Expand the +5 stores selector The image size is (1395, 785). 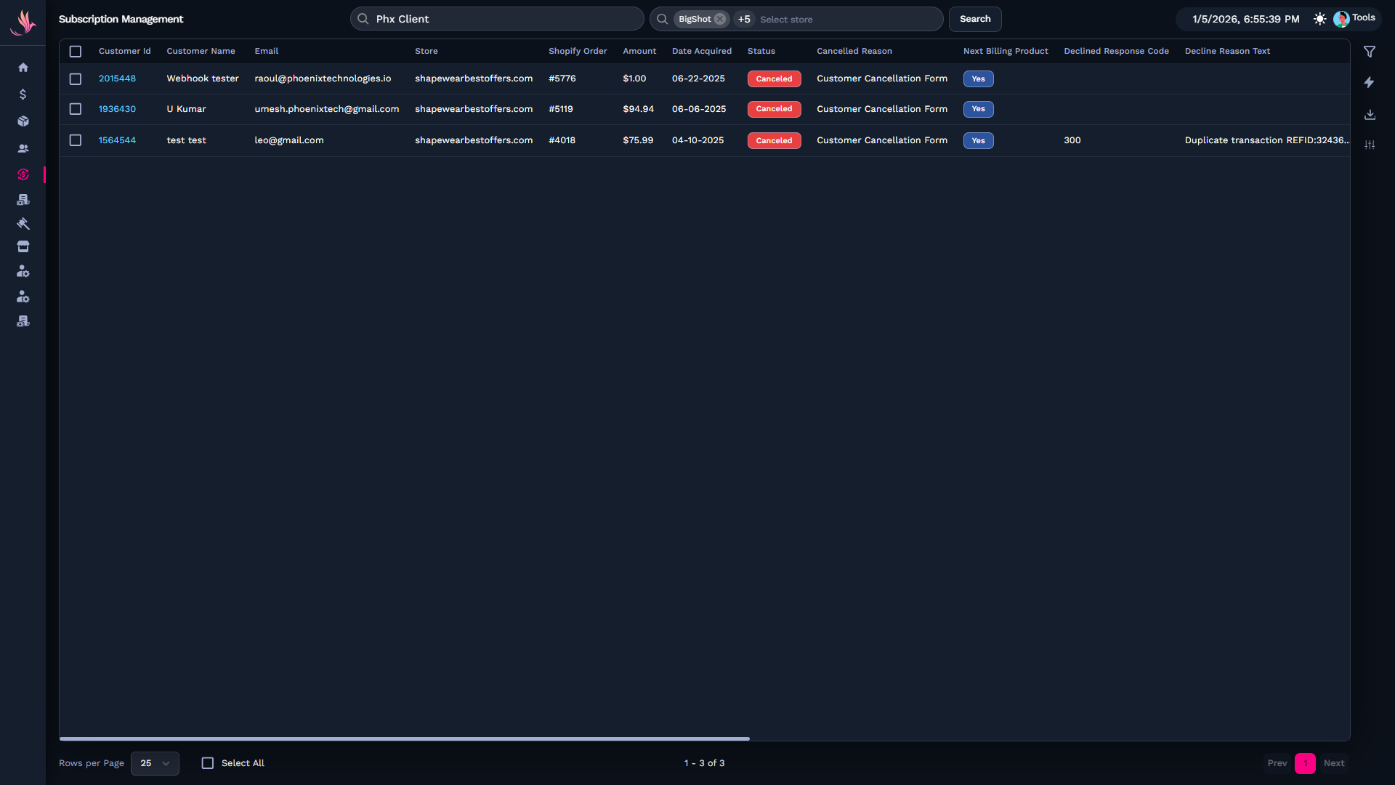(744, 19)
